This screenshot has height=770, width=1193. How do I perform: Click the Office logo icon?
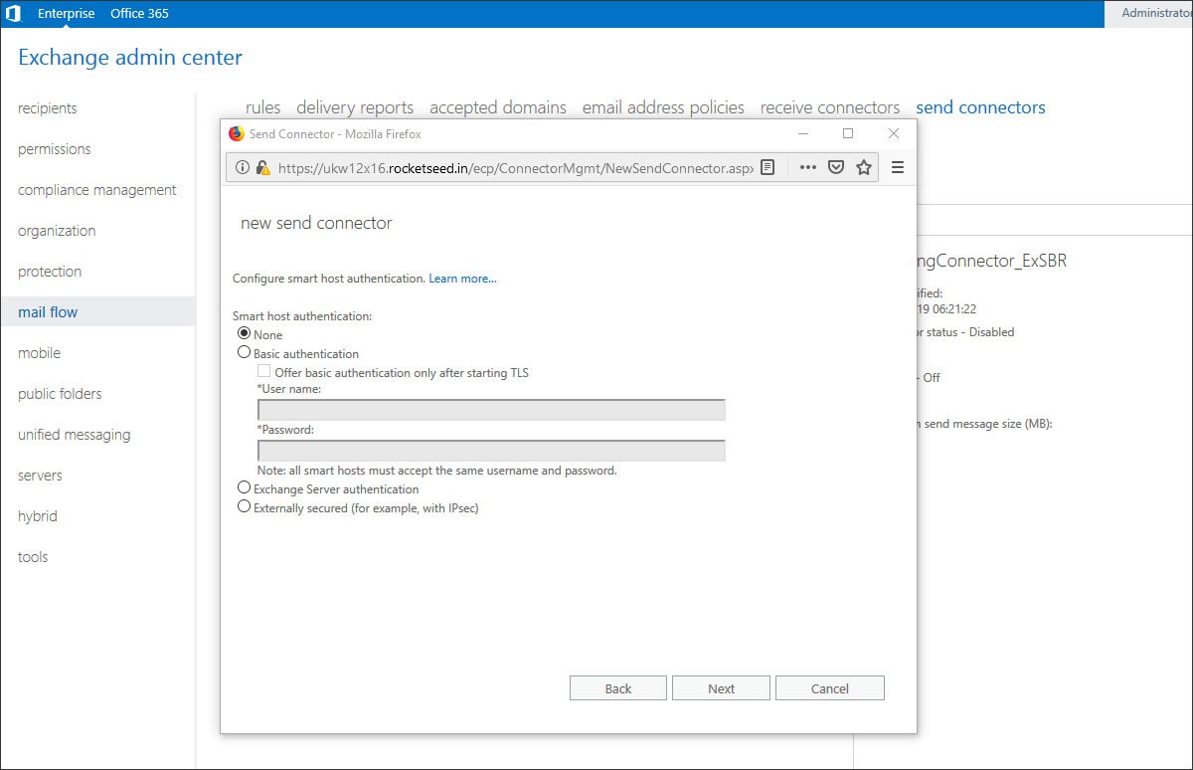click(13, 14)
